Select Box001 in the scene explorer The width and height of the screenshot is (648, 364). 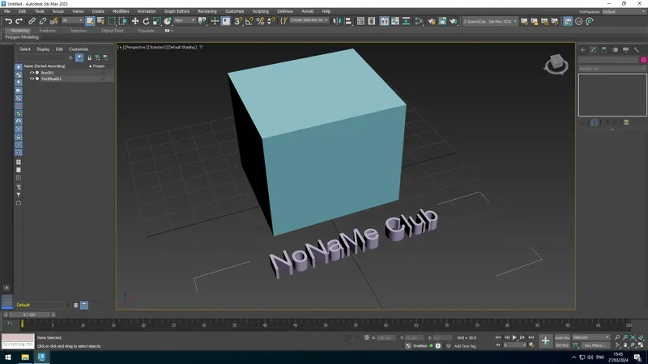(47, 73)
